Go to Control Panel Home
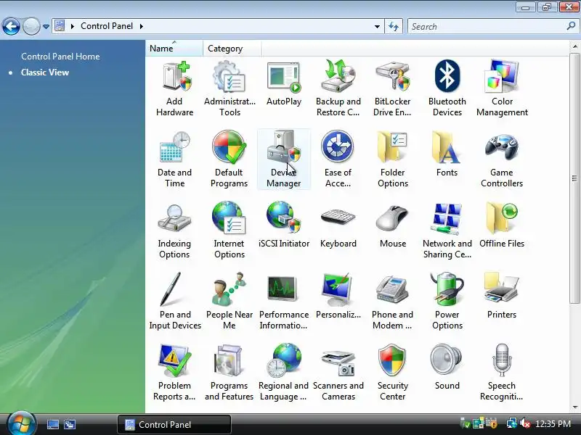This screenshot has width=581, height=435. click(60, 57)
